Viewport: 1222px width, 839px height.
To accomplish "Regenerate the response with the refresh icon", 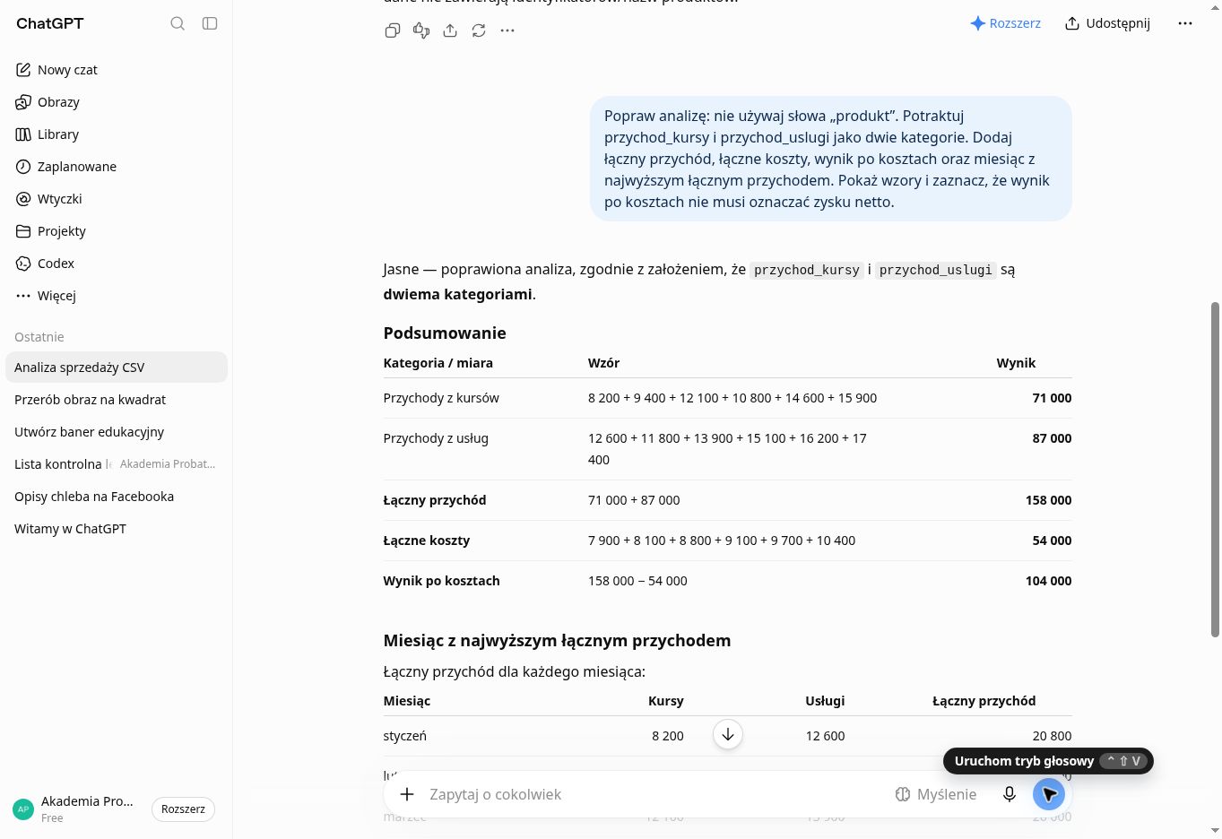I will pyautogui.click(x=479, y=30).
